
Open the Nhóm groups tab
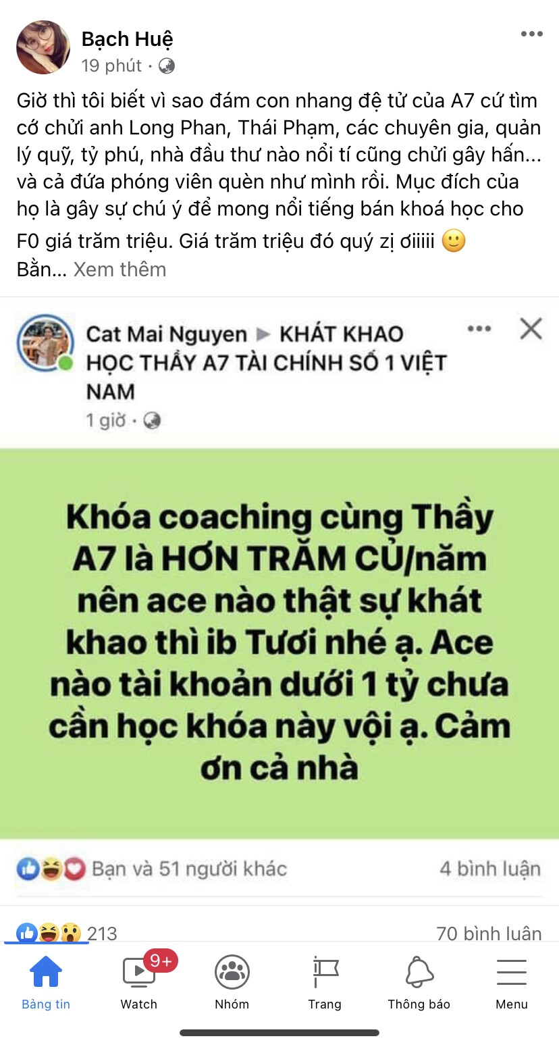pyautogui.click(x=232, y=983)
